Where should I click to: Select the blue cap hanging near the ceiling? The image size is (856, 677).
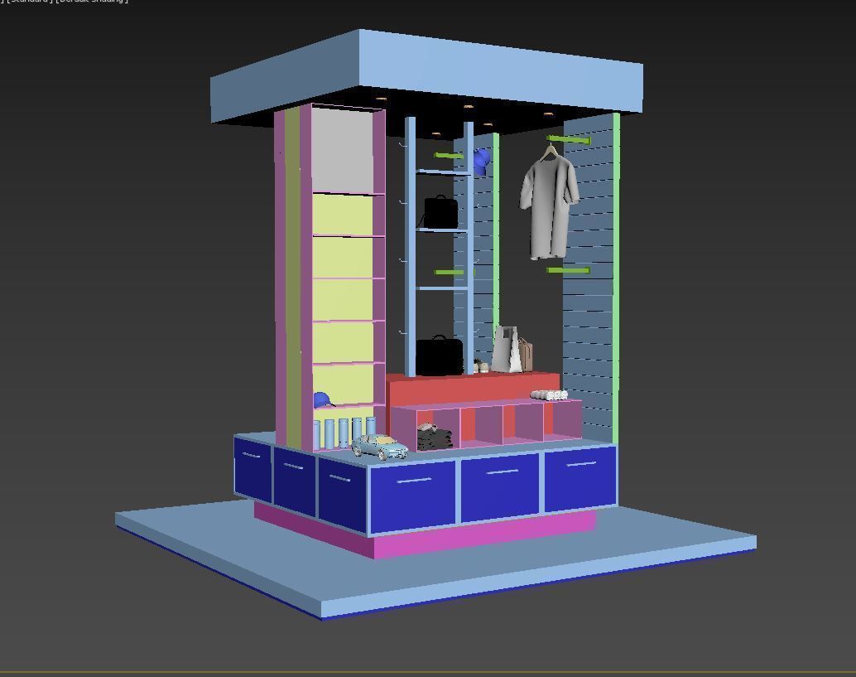click(x=482, y=162)
